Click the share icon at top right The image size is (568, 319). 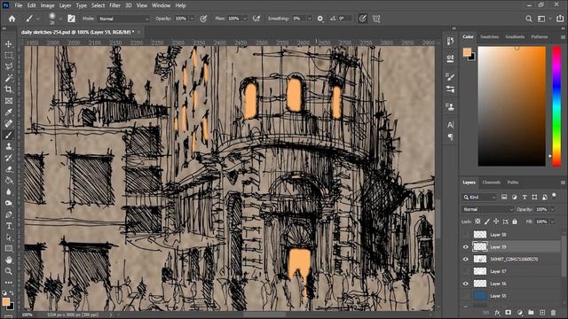click(x=560, y=19)
